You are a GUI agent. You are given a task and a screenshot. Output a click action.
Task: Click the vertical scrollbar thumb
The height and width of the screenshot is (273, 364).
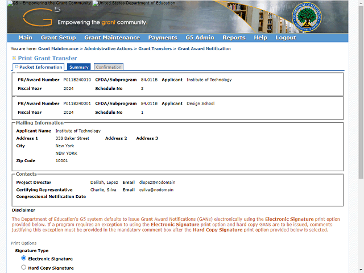click(x=361, y=93)
